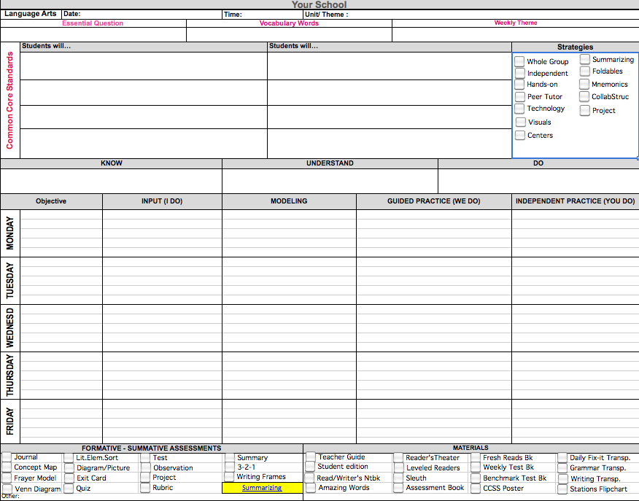The image size is (639, 501).
Task: Check the Foldables checkbox
Action: (x=585, y=71)
